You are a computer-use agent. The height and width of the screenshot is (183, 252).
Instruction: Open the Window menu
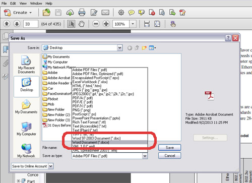tap(36, 4)
